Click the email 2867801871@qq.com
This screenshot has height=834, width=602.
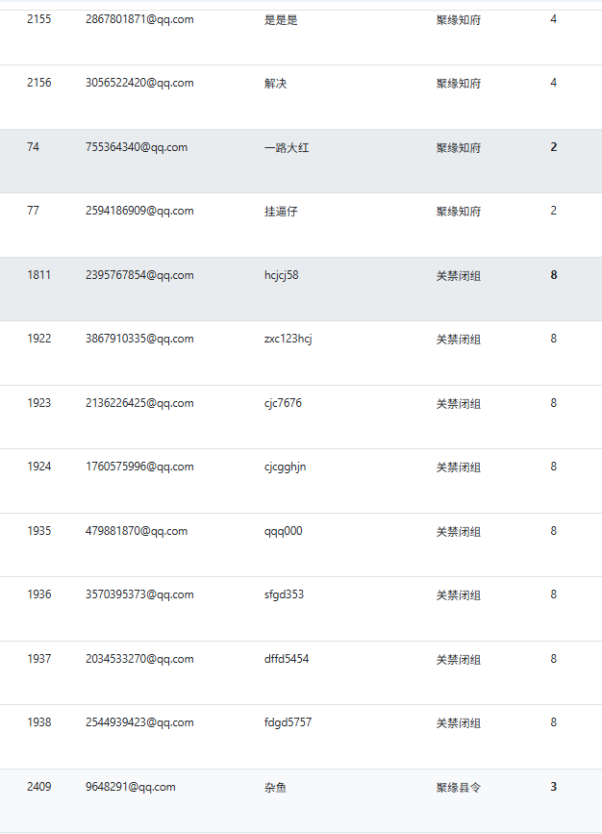point(139,19)
